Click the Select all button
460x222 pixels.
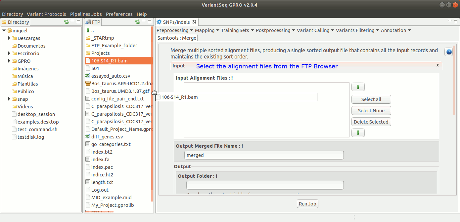pos(371,99)
